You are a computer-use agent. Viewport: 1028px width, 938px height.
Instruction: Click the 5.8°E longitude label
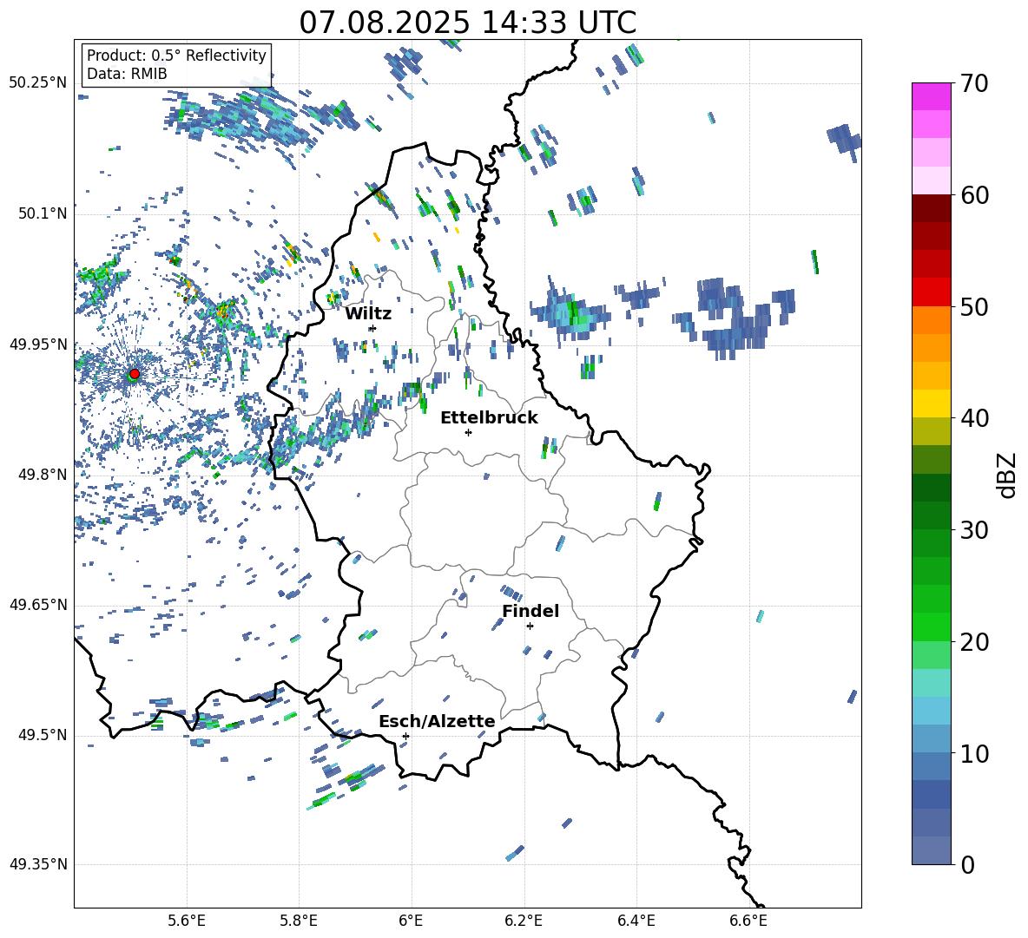[x=299, y=921]
